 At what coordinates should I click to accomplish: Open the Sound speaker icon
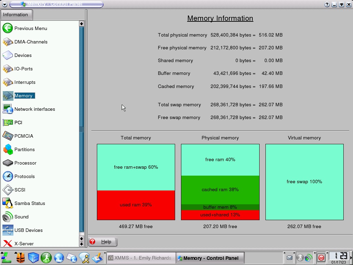pos(8,217)
